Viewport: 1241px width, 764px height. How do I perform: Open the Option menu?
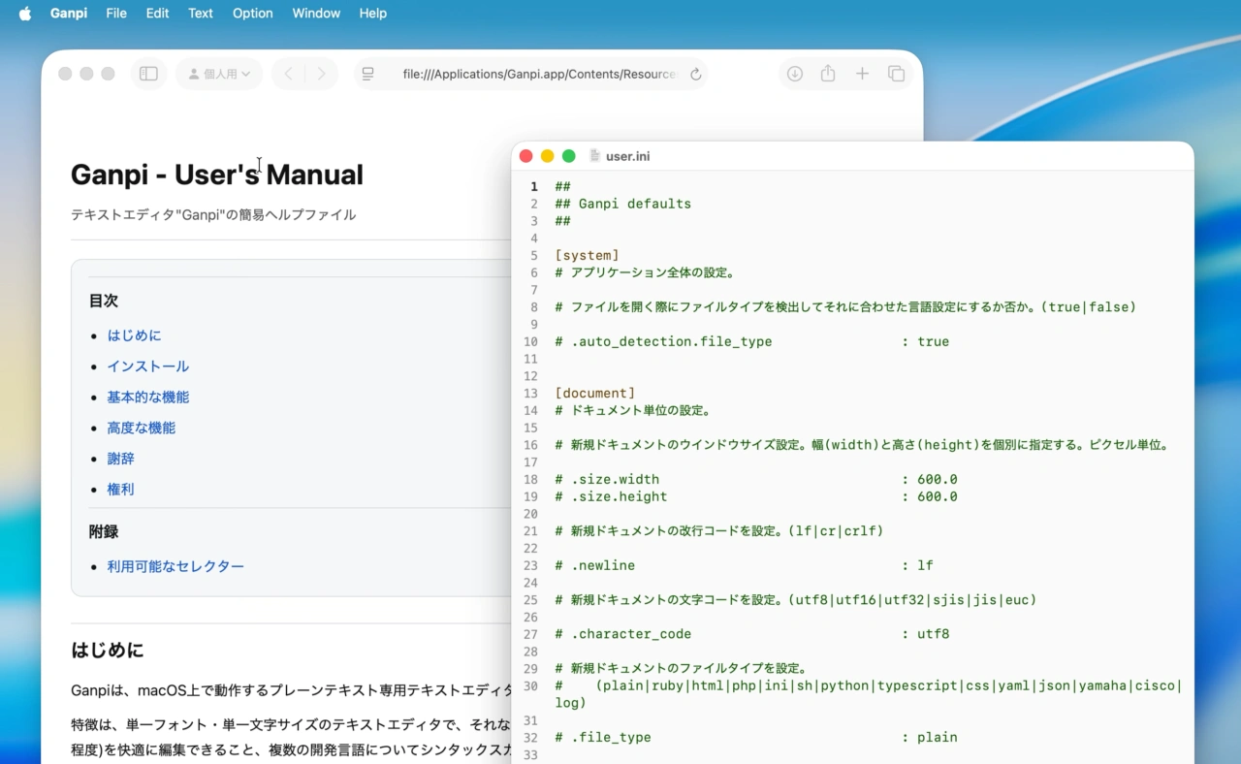click(x=252, y=14)
